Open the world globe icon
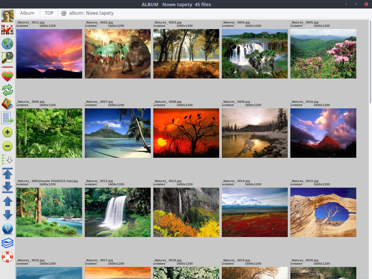The height and width of the screenshot is (279, 372). coord(7,44)
